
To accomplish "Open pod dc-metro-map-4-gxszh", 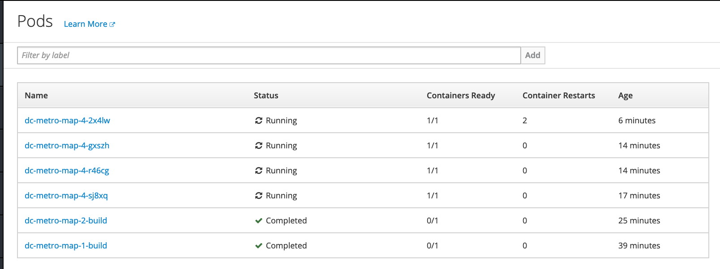I will (67, 146).
